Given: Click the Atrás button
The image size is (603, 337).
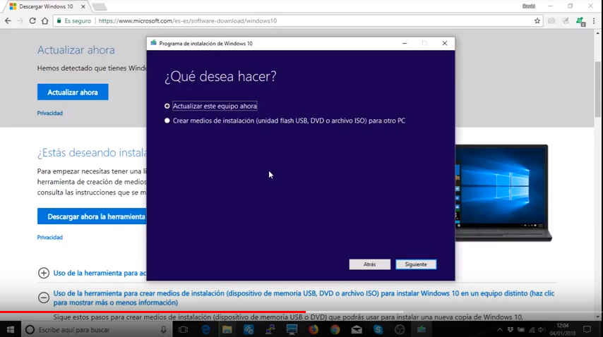Looking at the screenshot, I should coord(369,264).
